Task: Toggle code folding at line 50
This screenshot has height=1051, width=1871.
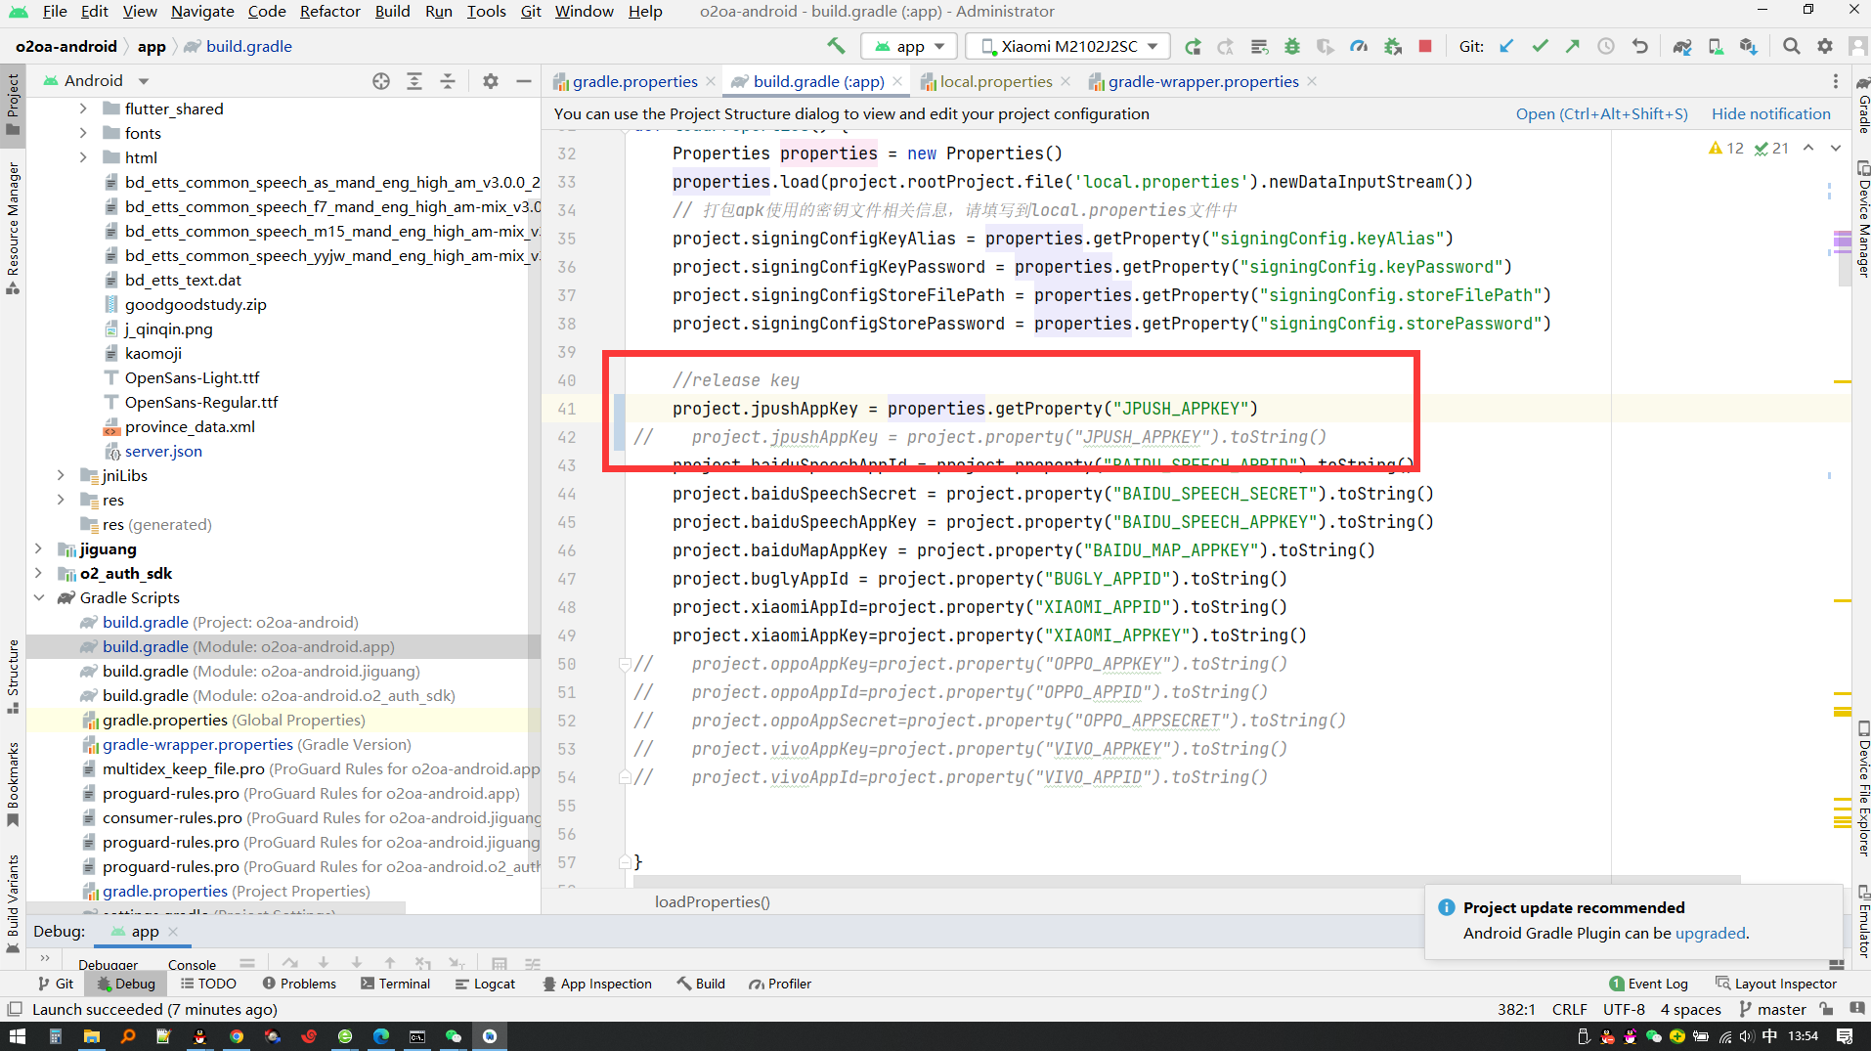Action: tap(625, 665)
